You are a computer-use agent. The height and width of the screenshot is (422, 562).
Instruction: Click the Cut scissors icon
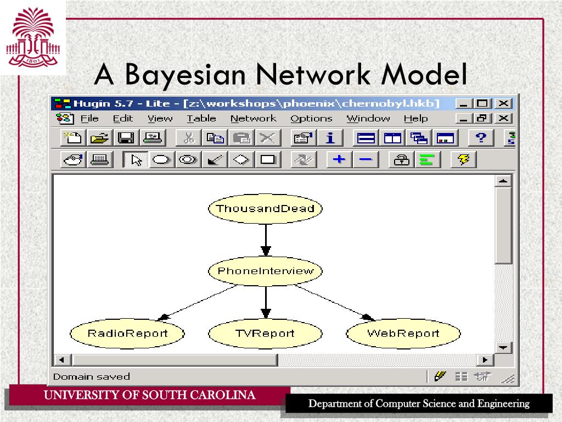click(x=189, y=138)
